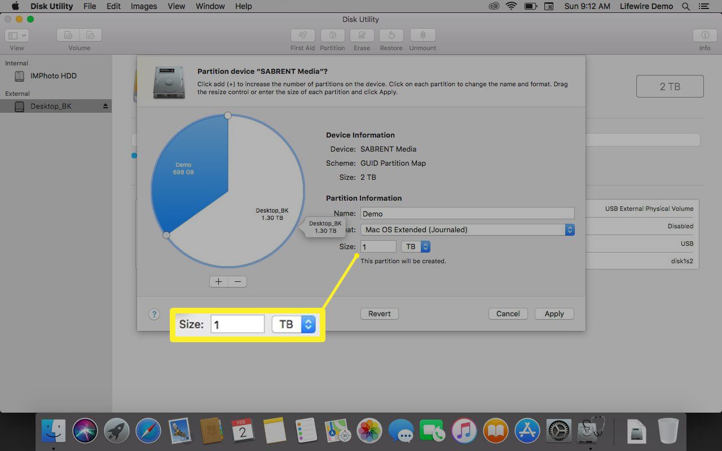Image resolution: width=722 pixels, height=451 pixels.
Task: Open the Apple menu
Action: click(x=15, y=6)
